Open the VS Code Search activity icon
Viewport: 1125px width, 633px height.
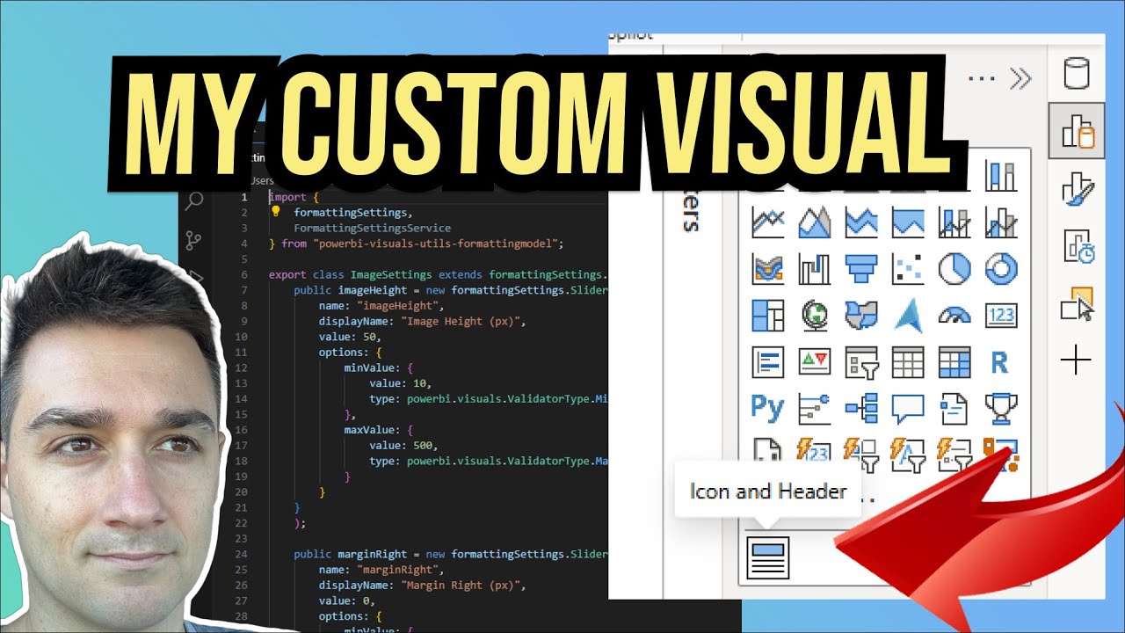(194, 201)
